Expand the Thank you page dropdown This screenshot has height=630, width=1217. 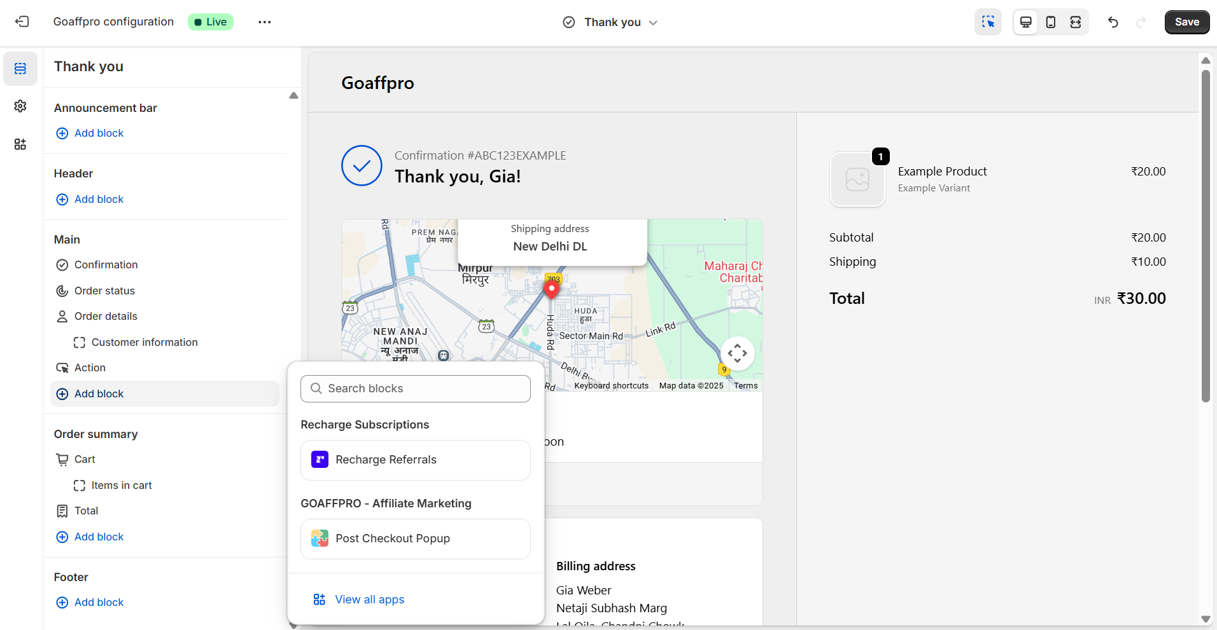tap(611, 22)
